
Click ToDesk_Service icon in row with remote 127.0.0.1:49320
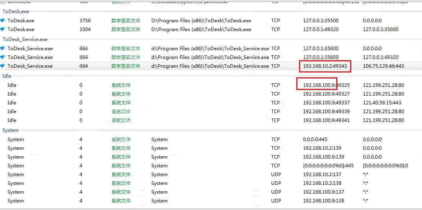pos(3,57)
